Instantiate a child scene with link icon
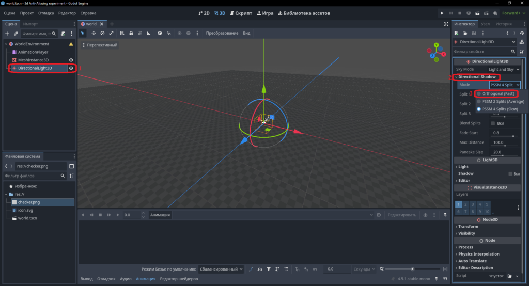Viewport: 529px width, 286px height. [x=16, y=34]
